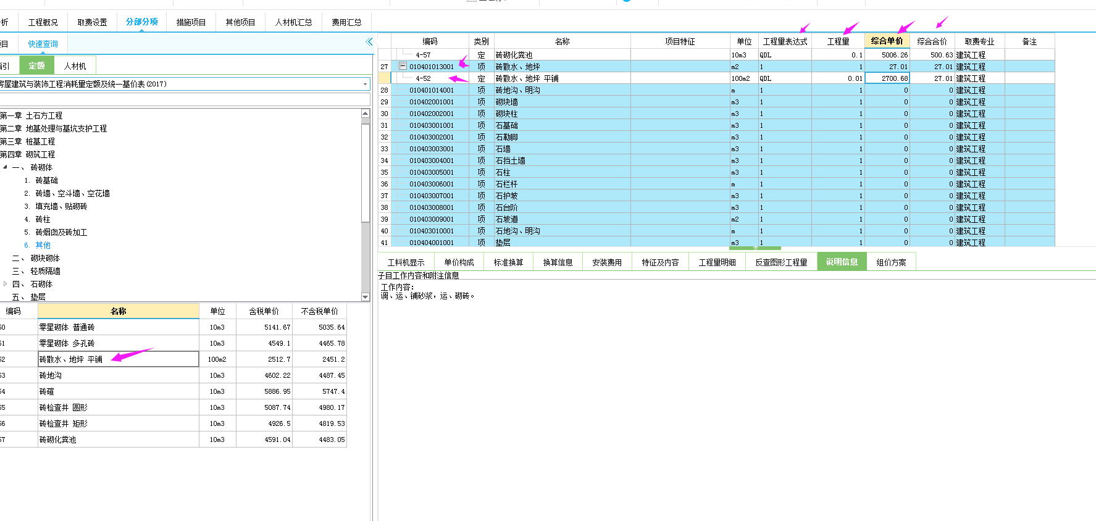1096x521 pixels.
Task: Select tree item 3. 填充墙、贴砌砖
Action: pyautogui.click(x=56, y=206)
